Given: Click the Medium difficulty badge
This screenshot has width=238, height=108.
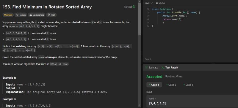Looking at the screenshot, I should coord(8,15).
